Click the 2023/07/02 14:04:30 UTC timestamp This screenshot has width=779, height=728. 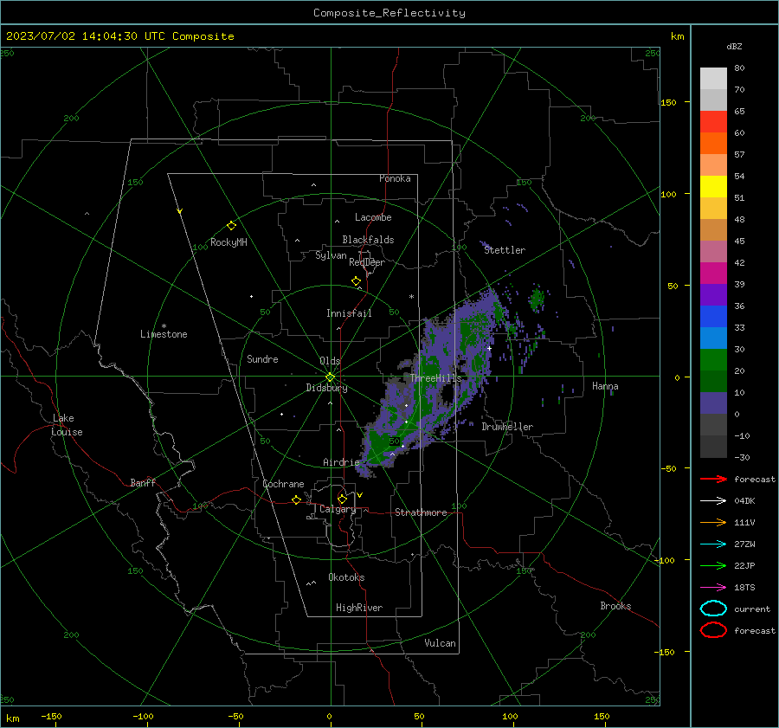point(87,35)
